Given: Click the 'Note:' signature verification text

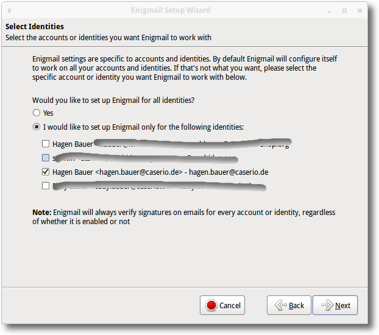Looking at the screenshot, I should (x=183, y=217).
